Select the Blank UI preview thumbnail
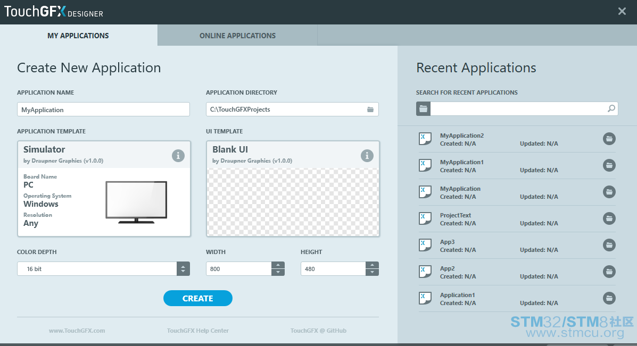This screenshot has width=637, height=346. (x=293, y=201)
